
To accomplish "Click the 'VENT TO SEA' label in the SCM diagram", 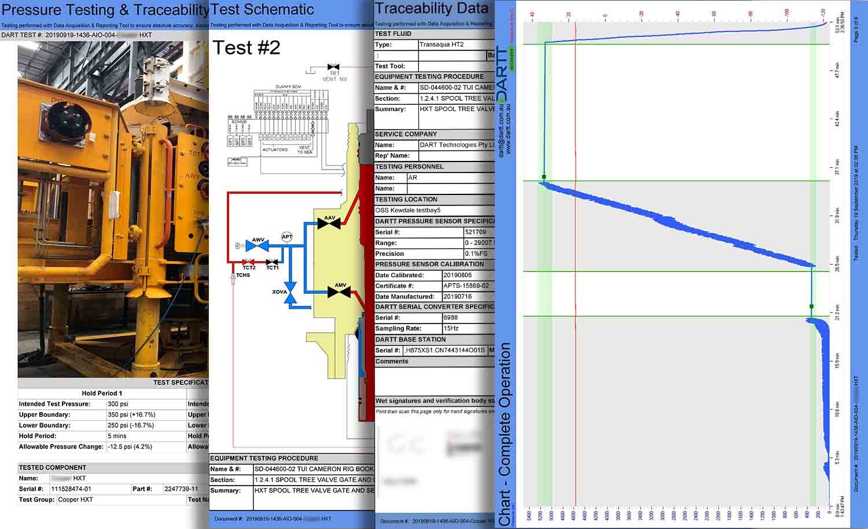I will point(304,149).
